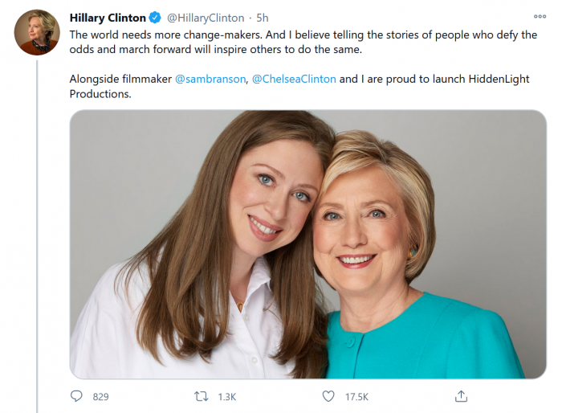This screenshot has height=413, width=562.
Task: Click the 1.3K retweets count
Action: click(227, 397)
